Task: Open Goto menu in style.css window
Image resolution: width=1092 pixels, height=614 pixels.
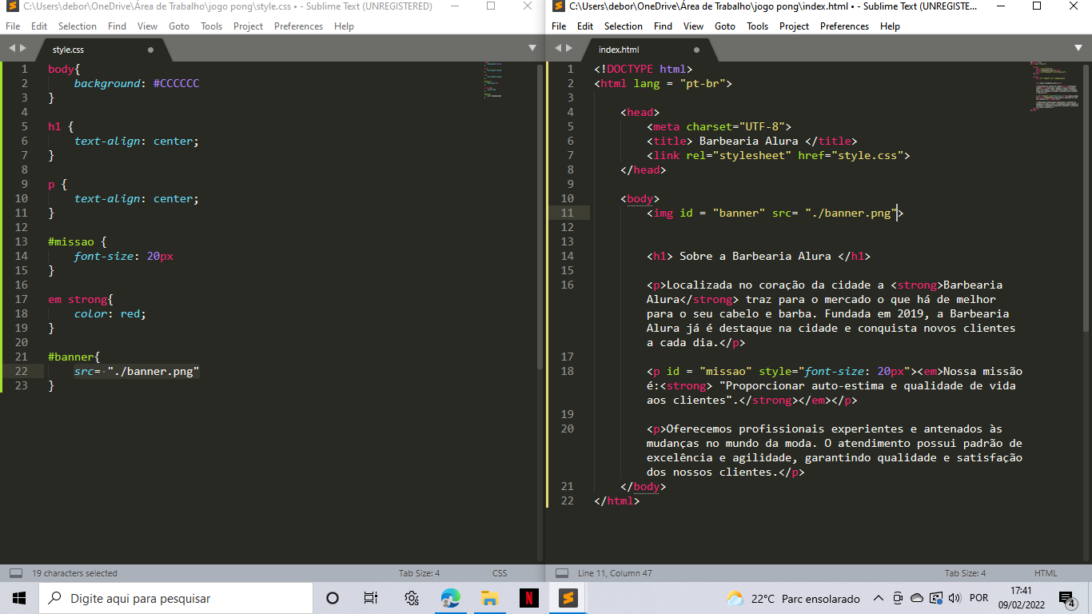Action: coord(179,26)
